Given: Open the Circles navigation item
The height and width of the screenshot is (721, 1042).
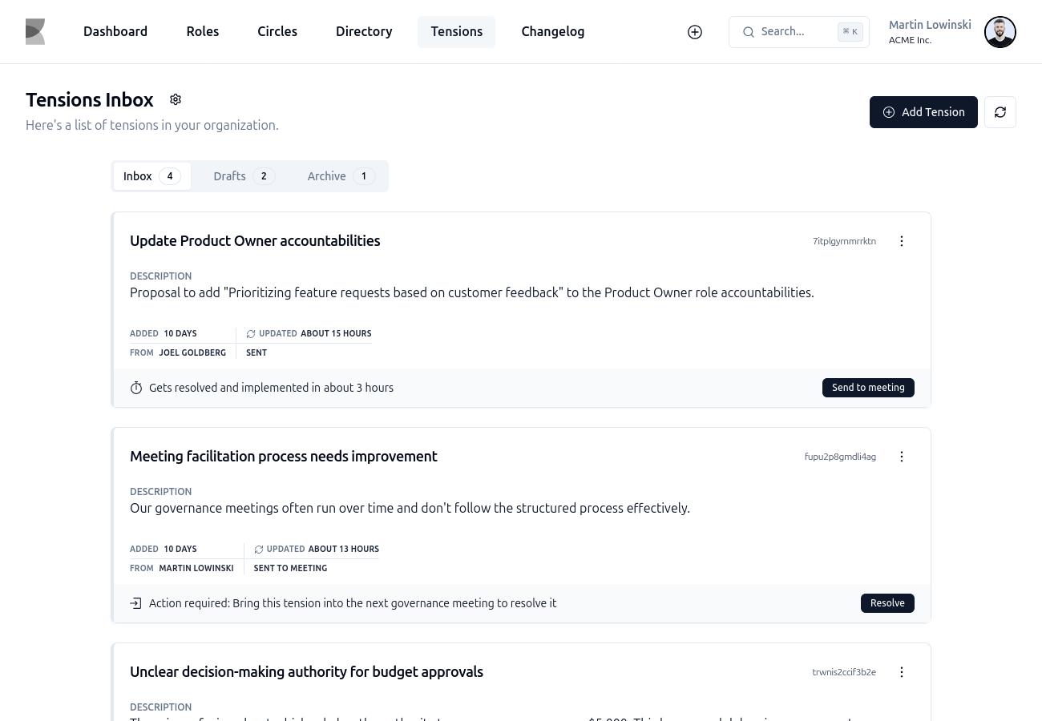Looking at the screenshot, I should [277, 32].
